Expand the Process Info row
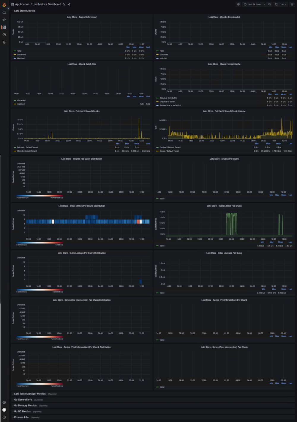 (21, 417)
